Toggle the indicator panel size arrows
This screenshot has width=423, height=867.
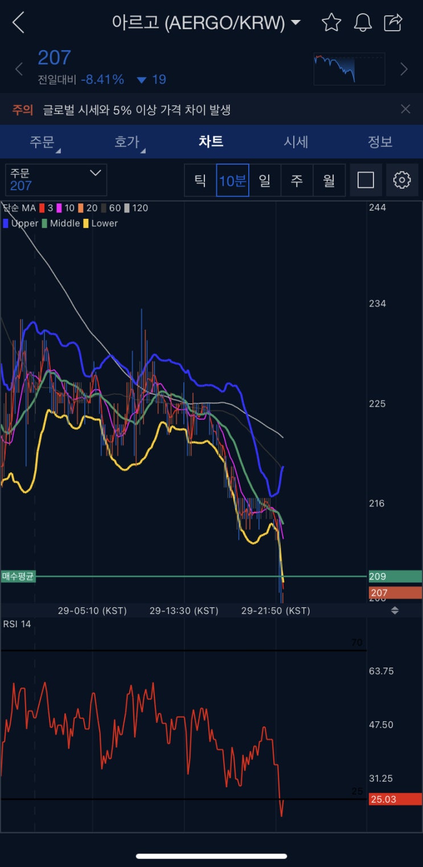pyautogui.click(x=395, y=611)
